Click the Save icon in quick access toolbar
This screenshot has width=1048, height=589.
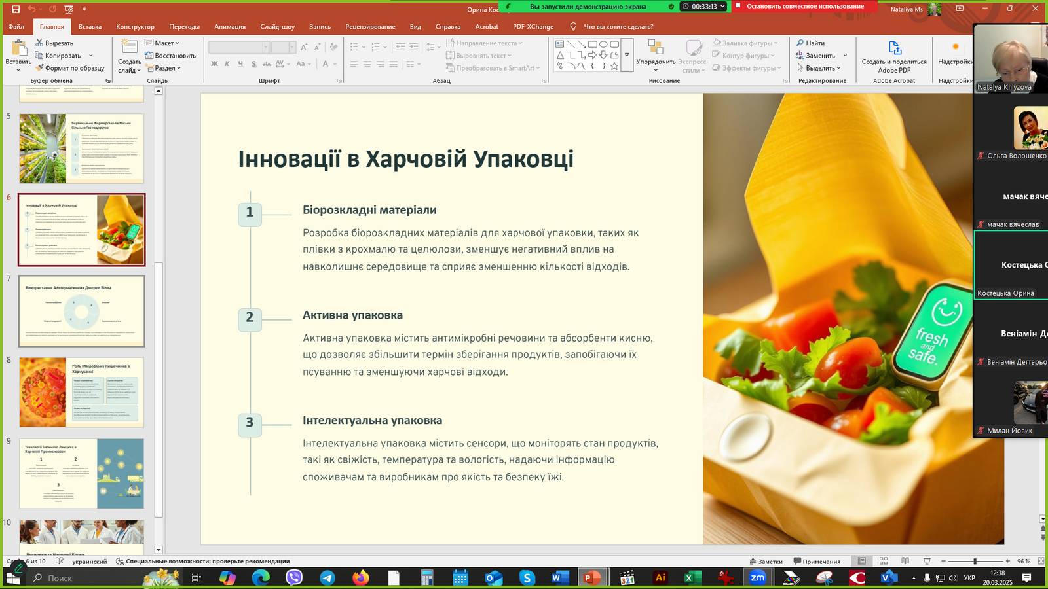(x=16, y=9)
